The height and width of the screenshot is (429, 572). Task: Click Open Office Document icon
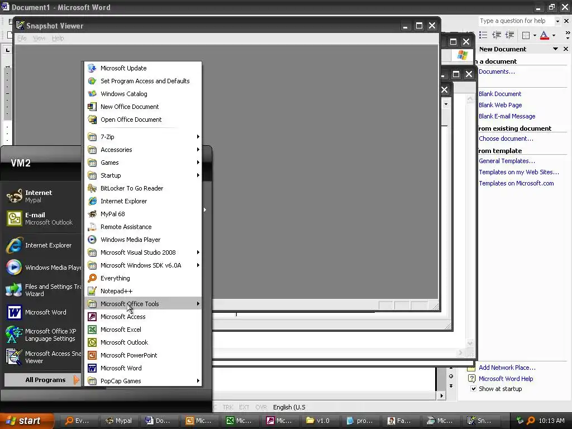click(92, 120)
